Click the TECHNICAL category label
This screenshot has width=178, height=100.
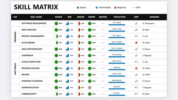15,37
